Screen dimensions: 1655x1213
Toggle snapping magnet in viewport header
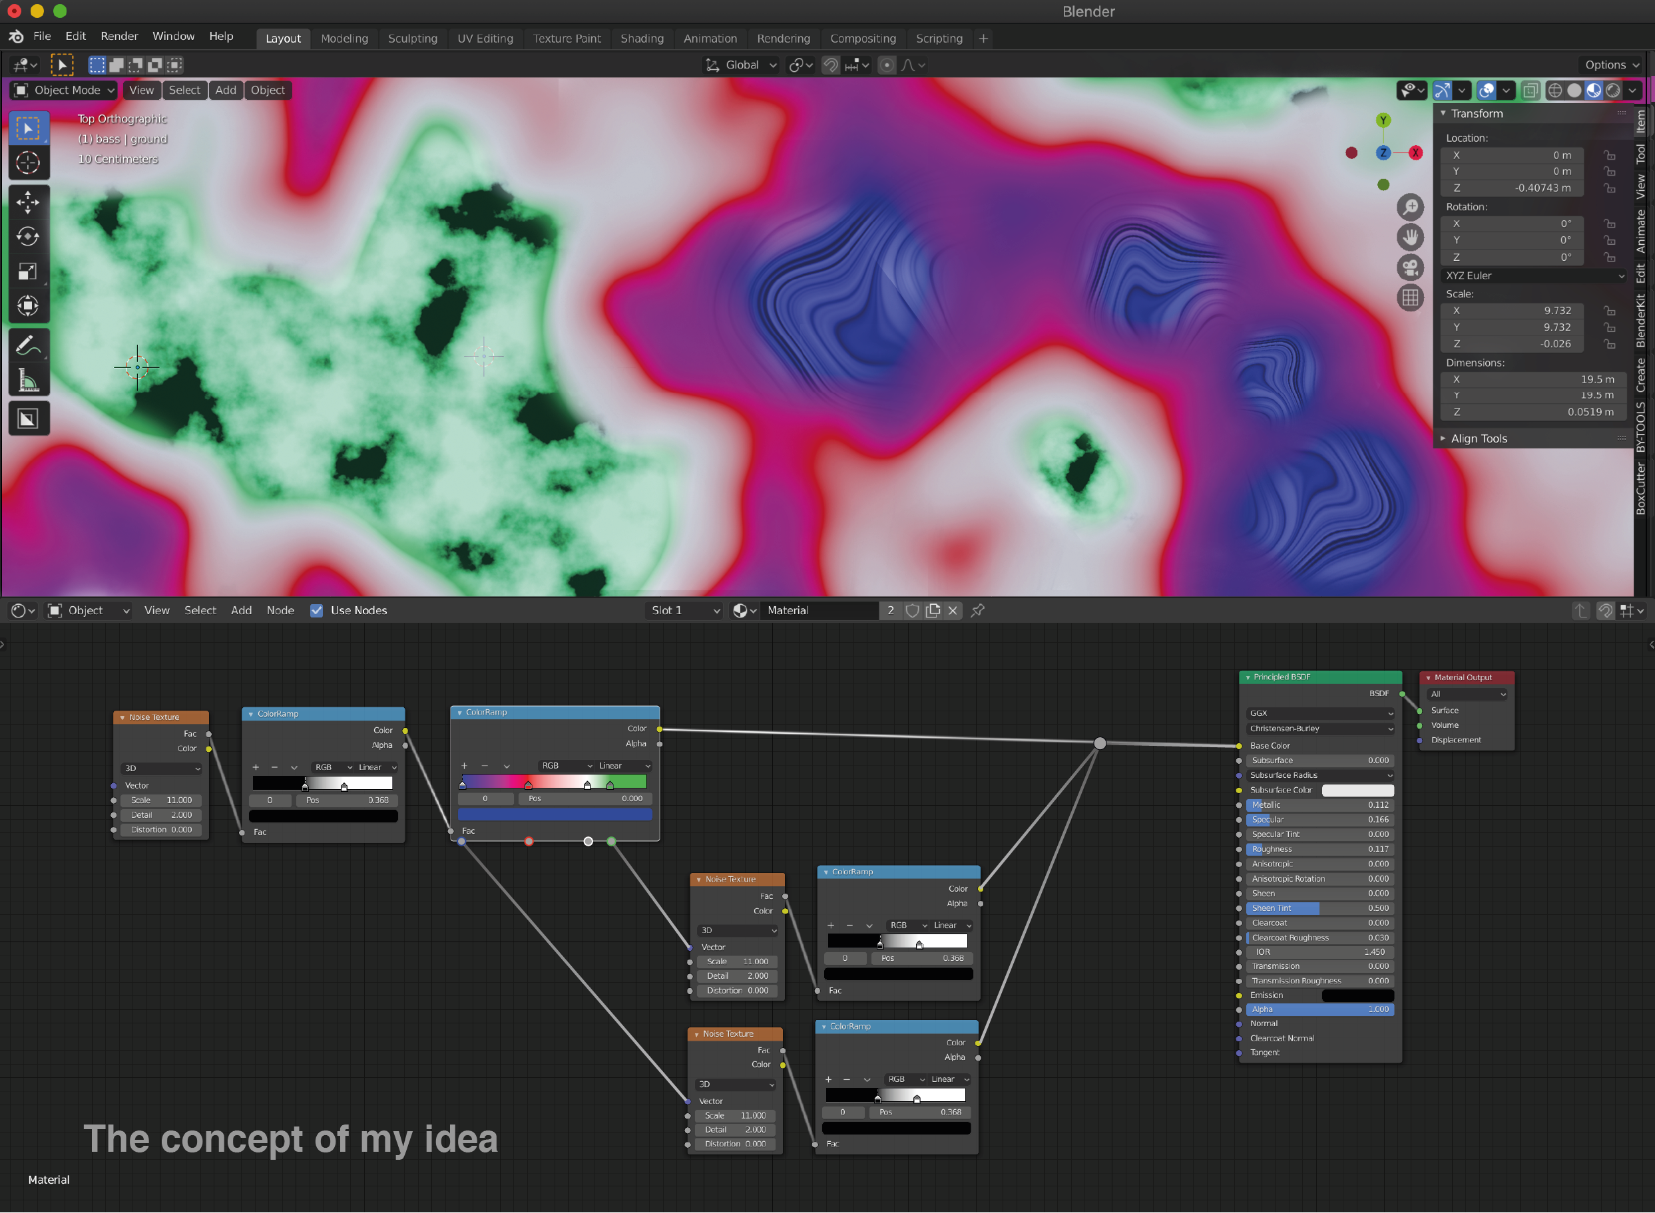[830, 65]
